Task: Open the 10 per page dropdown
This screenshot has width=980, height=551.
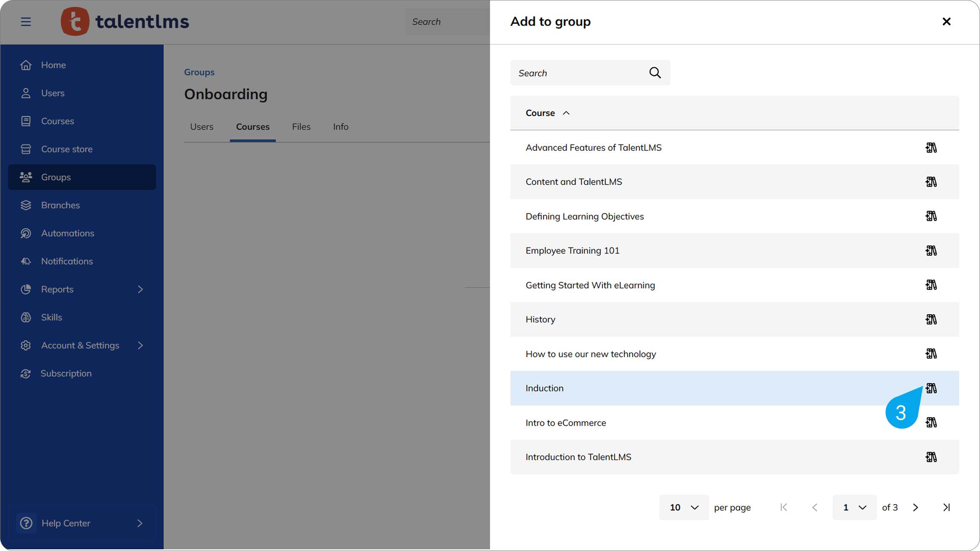Action: (x=684, y=507)
